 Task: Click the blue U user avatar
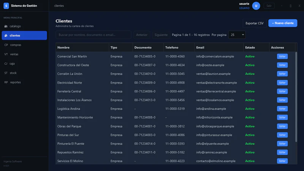(256, 6)
